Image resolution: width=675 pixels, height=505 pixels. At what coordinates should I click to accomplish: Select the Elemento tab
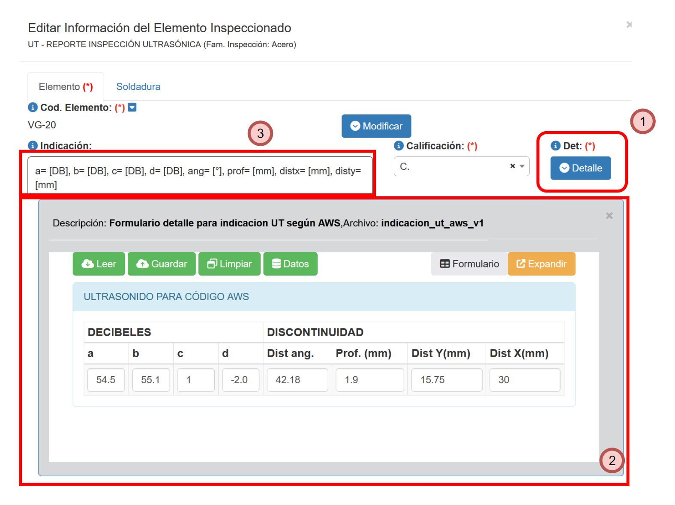click(x=66, y=87)
